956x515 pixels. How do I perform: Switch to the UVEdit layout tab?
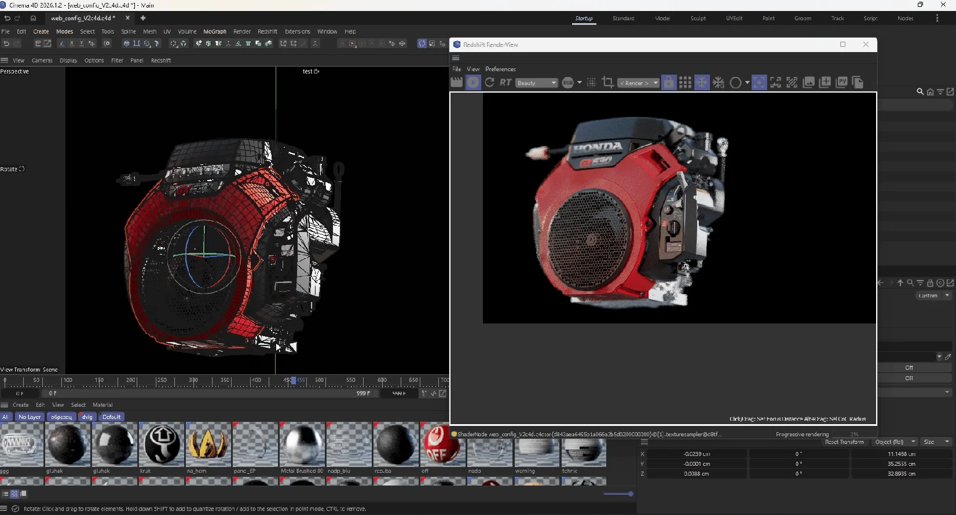tap(734, 19)
